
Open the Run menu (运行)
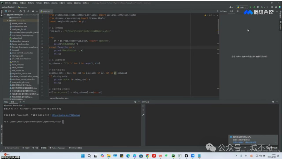pyautogui.click(x=54, y=3)
